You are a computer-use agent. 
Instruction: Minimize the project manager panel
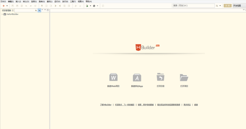point(45,10)
